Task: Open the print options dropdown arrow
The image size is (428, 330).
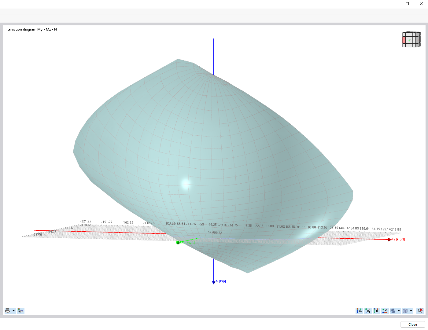Action: point(13,310)
